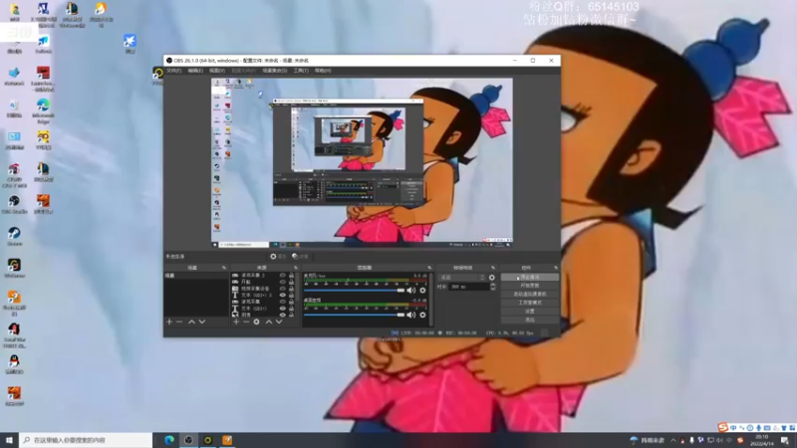Enable 工作室模式 studio mode
This screenshot has height=448, width=797.
530,303
